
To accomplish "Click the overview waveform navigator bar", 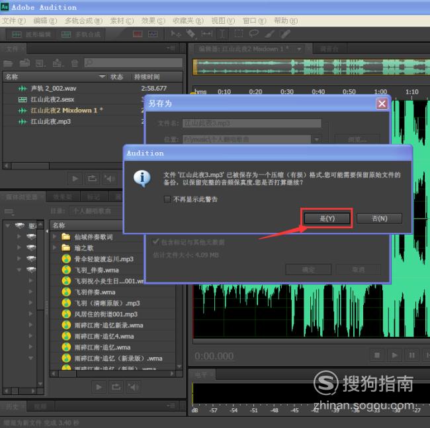I will (x=312, y=67).
